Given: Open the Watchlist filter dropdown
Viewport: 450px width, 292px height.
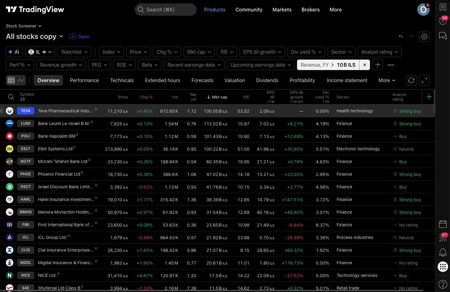Looking at the screenshot, I should [x=74, y=52].
